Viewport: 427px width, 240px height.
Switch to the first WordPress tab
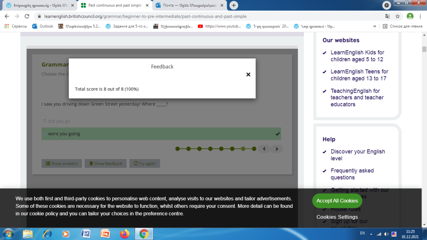tap(38, 5)
